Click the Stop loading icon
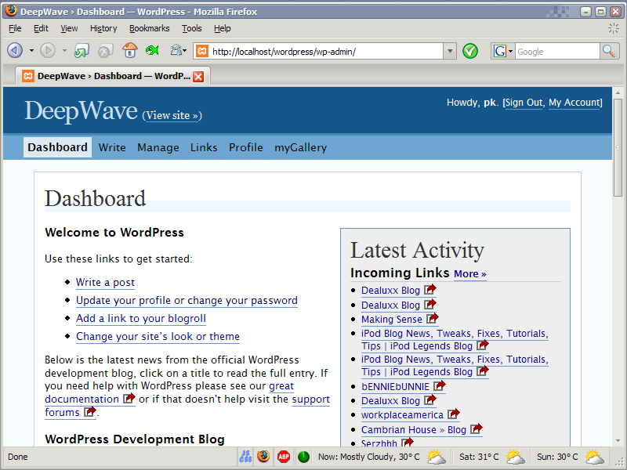The width and height of the screenshot is (627, 470). coord(106,51)
